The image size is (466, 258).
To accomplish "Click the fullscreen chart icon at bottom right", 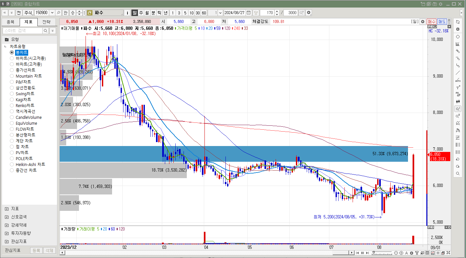I will (x=448, y=253).
